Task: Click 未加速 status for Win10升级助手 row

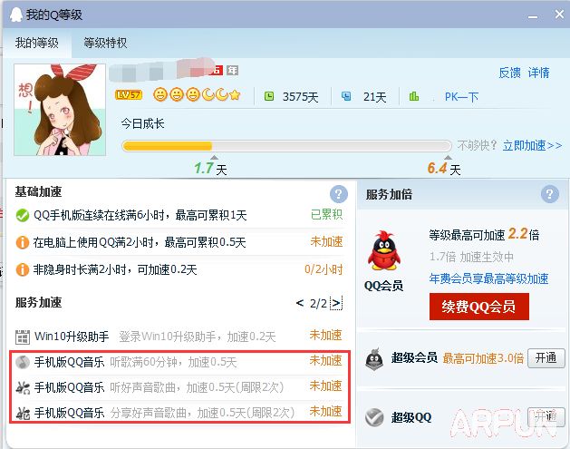Action: point(325,335)
